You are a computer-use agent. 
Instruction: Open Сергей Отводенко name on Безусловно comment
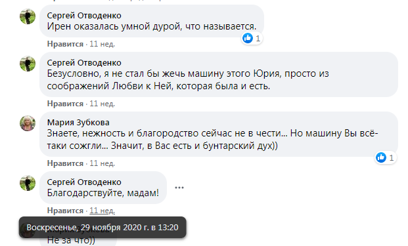84,63
